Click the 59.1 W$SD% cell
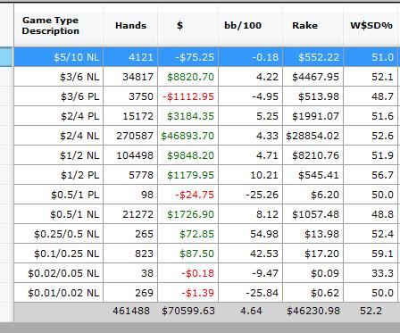The height and width of the screenshot is (333, 400). click(x=371, y=254)
